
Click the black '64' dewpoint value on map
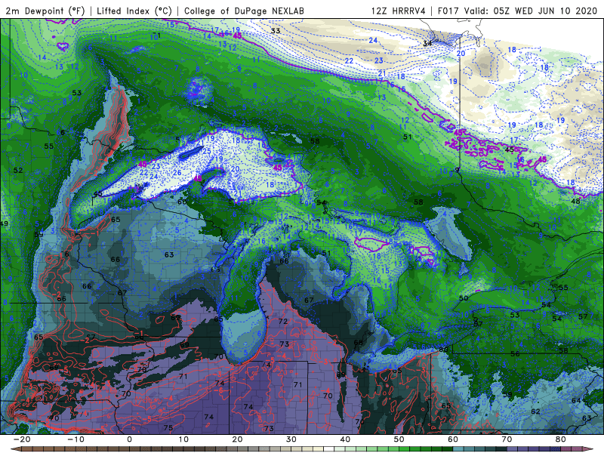point(576,401)
